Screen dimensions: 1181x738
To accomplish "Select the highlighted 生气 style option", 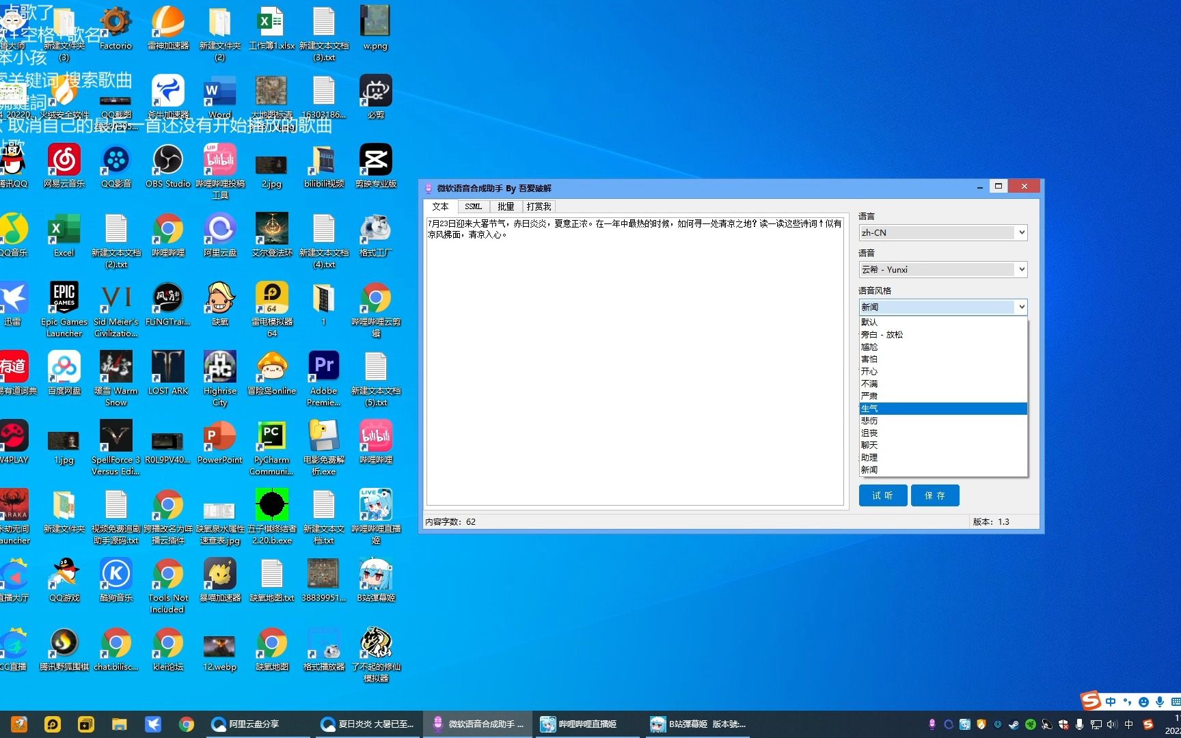I will click(x=943, y=408).
